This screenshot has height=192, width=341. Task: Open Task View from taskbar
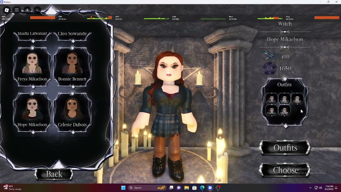tap(171, 188)
